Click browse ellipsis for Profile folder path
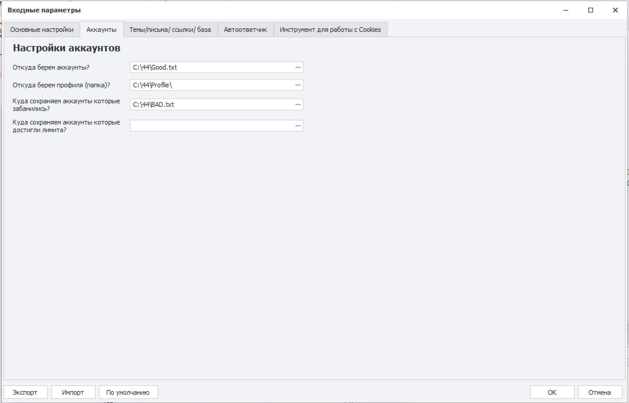This screenshot has height=403, width=629. pyautogui.click(x=298, y=85)
